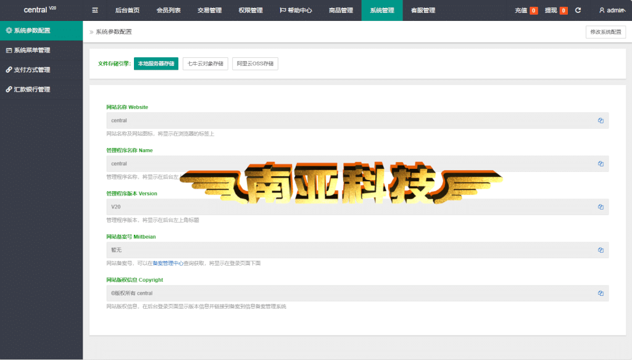Click the refresh icon in the top bar

click(578, 10)
